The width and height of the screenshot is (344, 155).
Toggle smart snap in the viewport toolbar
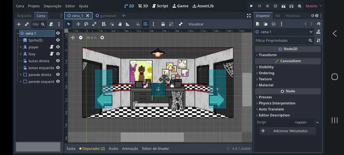tap(138, 24)
